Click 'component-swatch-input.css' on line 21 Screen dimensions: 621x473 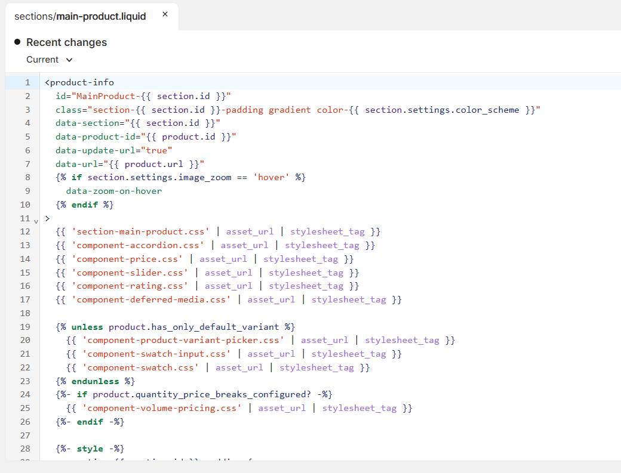click(156, 354)
